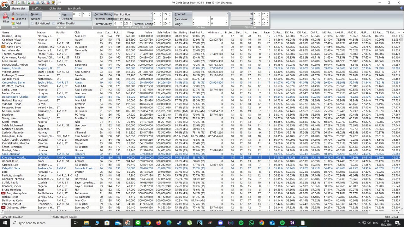
Task: Switch to the Staff List tab
Action: (37, 9)
